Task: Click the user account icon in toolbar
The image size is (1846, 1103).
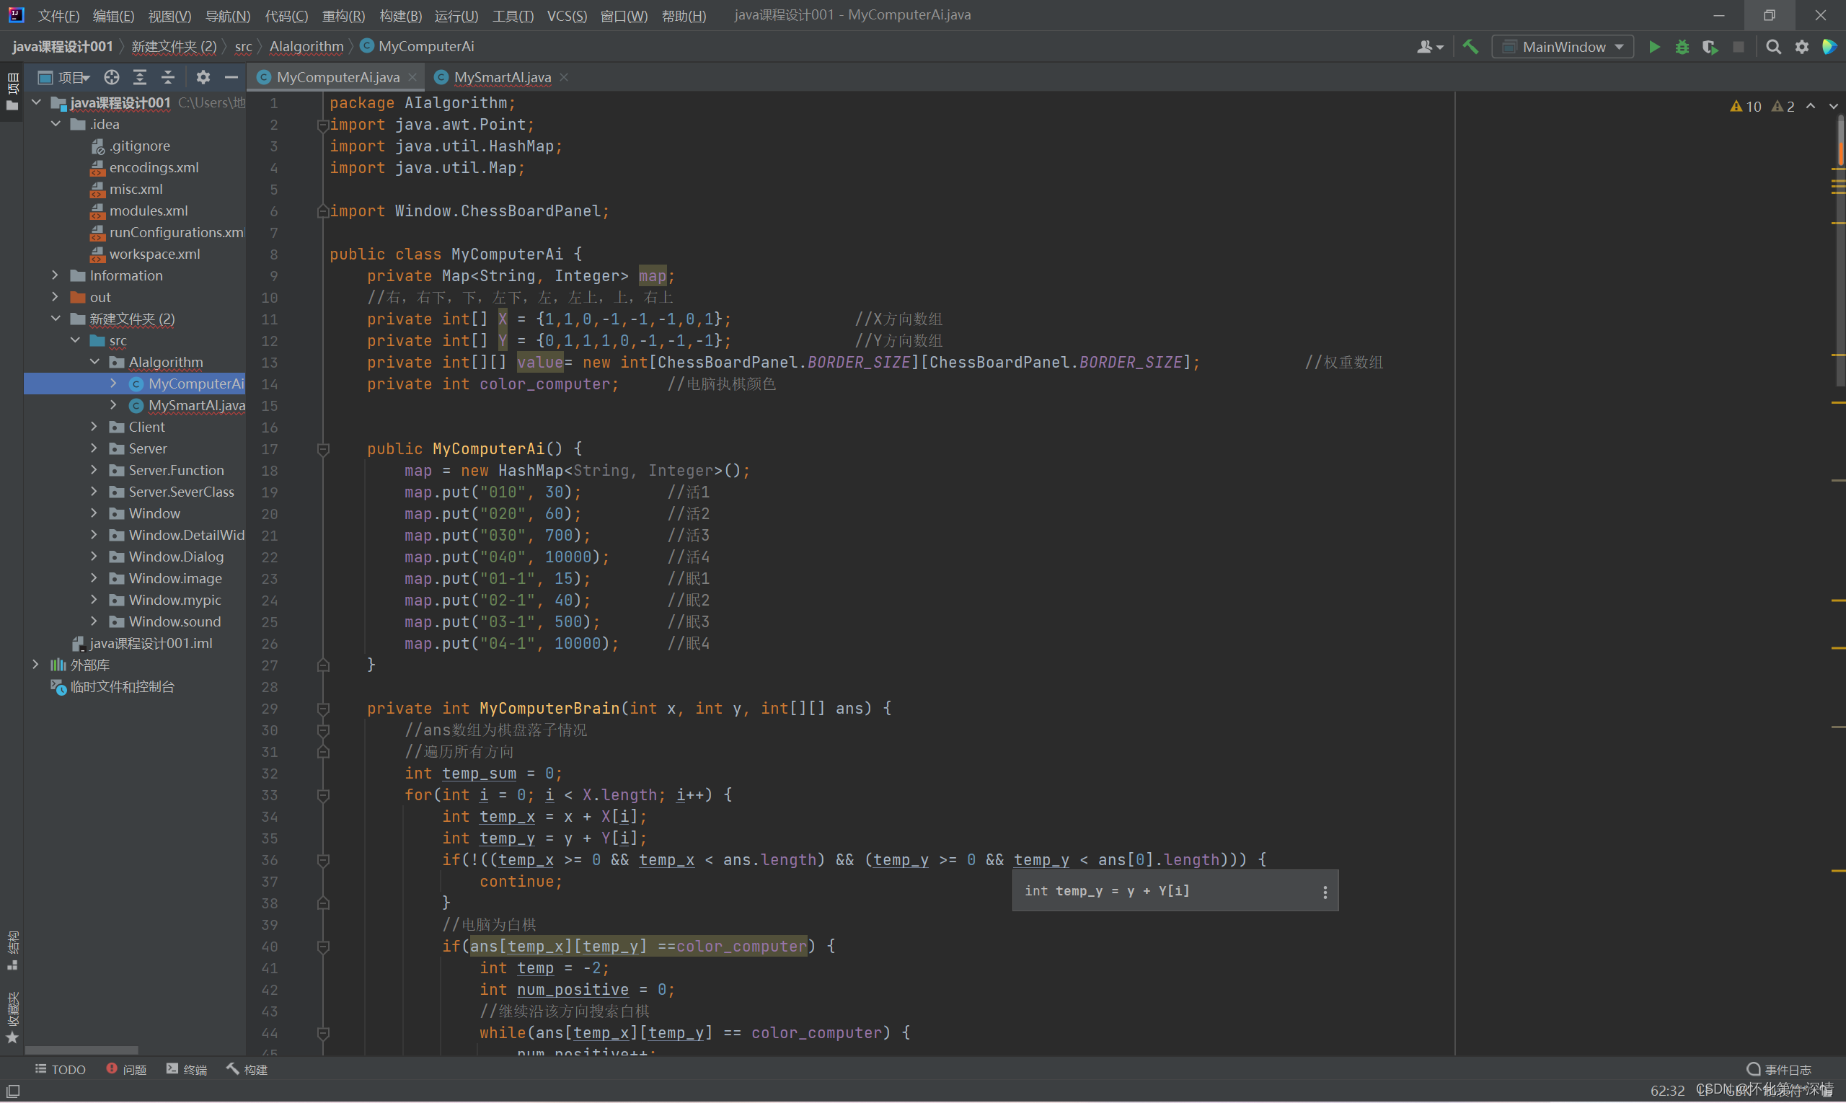Action: (1429, 47)
